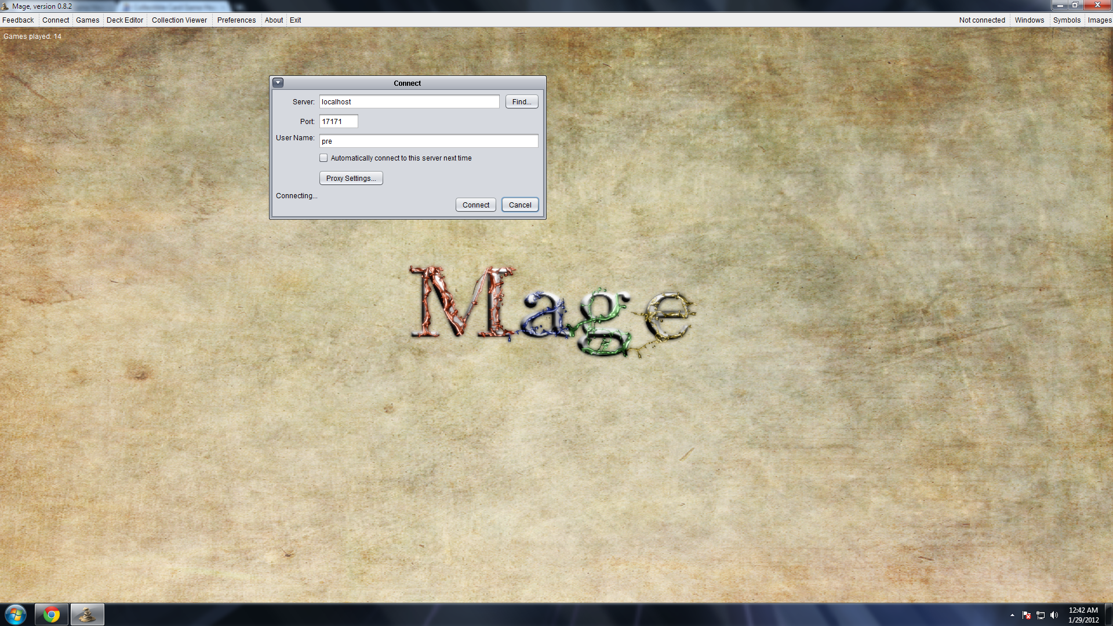
Task: Click Exit in the top bar
Action: tap(295, 20)
